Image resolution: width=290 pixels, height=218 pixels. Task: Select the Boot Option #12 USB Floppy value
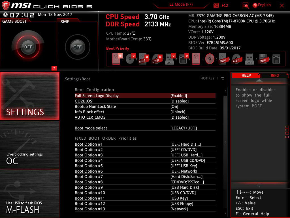pyautogui.click(x=182, y=204)
